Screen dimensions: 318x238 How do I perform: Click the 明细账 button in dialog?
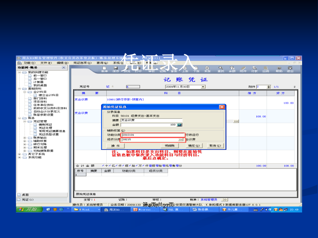170,146
